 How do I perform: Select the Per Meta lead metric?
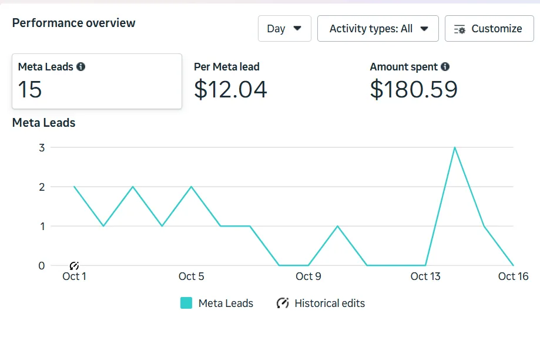point(230,81)
